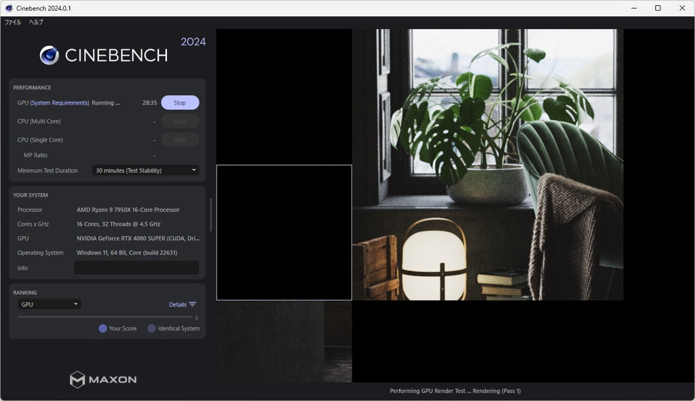Viewport: 695px width, 401px height.
Task: Click the Cinebench sphere logo icon
Action: [49, 56]
